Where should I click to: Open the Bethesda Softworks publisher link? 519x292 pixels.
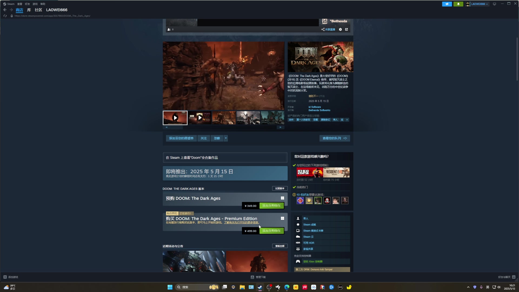click(x=319, y=110)
